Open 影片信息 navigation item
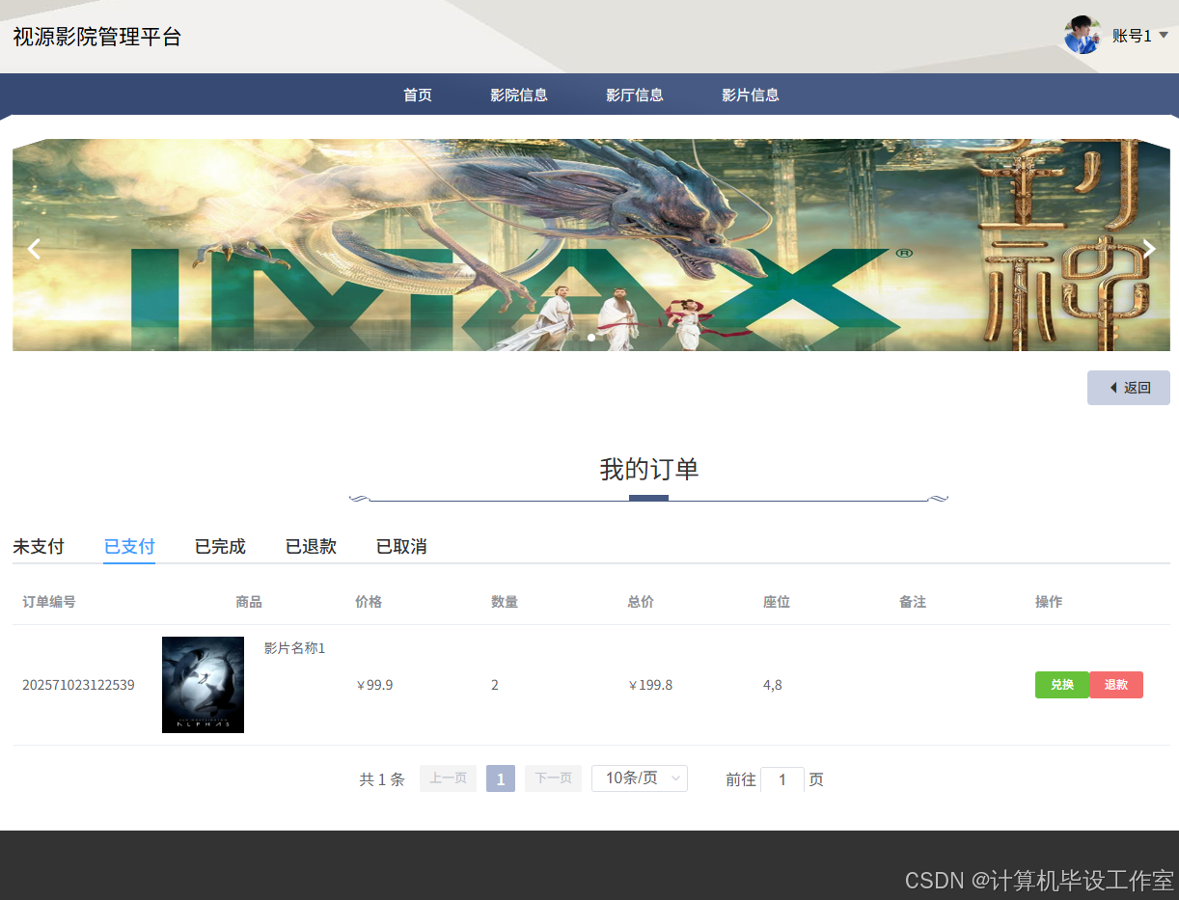This screenshot has height=900, width=1179. pyautogui.click(x=751, y=95)
